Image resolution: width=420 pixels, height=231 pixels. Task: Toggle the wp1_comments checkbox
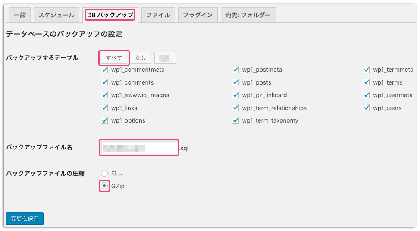[104, 82]
